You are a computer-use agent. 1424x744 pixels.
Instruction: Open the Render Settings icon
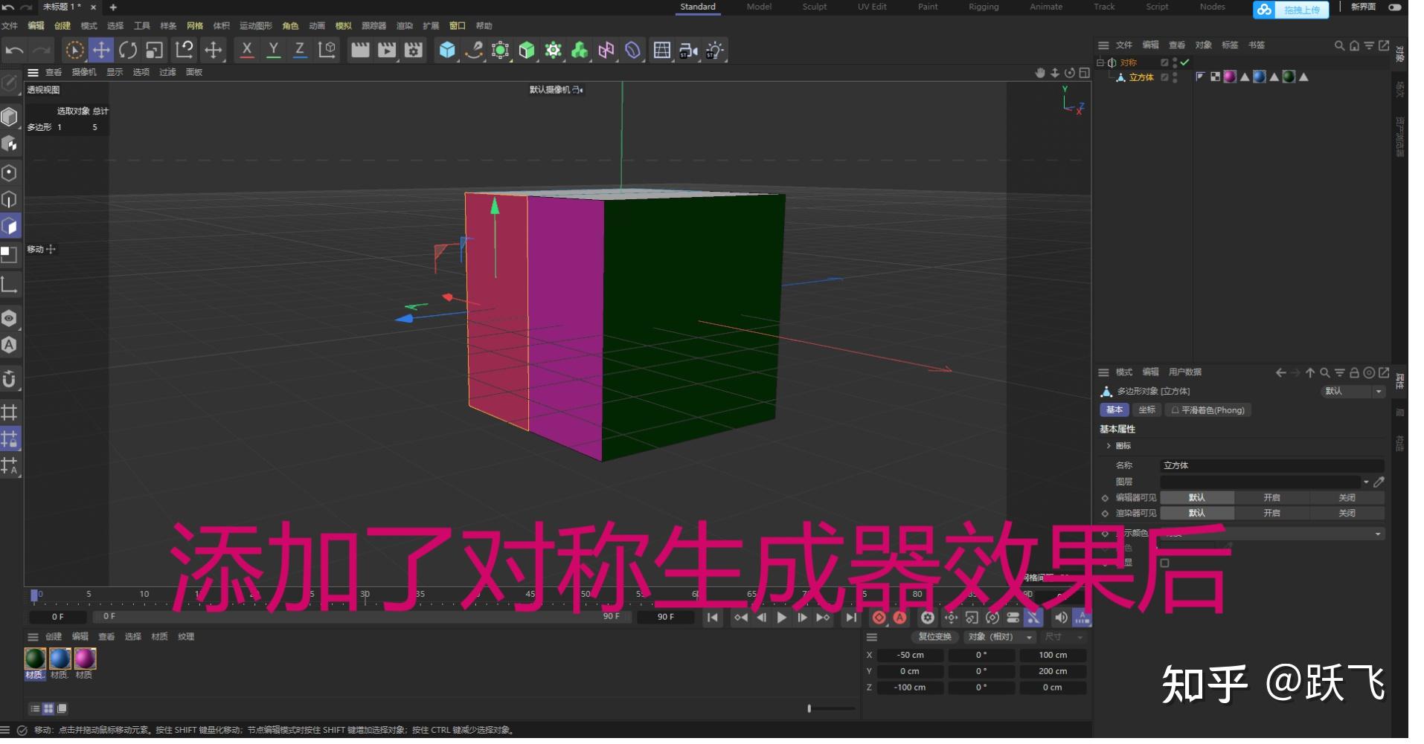click(411, 50)
